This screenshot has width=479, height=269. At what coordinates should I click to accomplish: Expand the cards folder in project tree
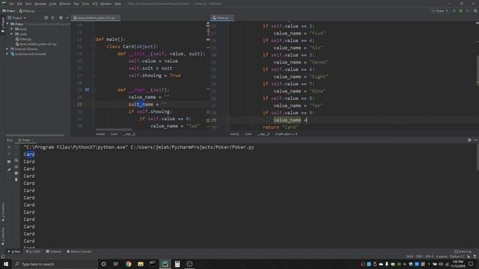[12, 34]
